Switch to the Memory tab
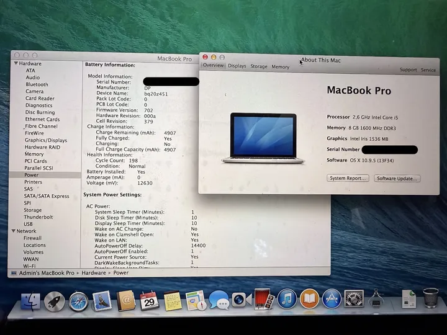The image size is (447, 335). (x=280, y=67)
